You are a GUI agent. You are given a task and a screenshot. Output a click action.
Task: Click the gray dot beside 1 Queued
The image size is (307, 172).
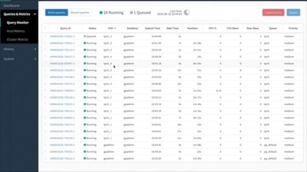click(x=131, y=13)
